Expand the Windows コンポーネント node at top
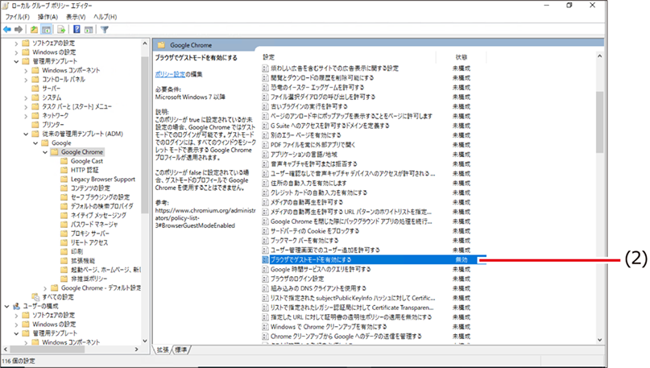 26,70
